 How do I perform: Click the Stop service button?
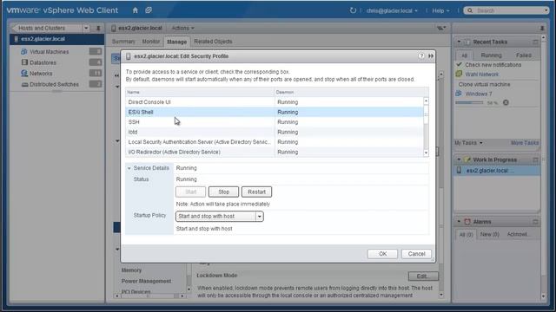coord(223,192)
